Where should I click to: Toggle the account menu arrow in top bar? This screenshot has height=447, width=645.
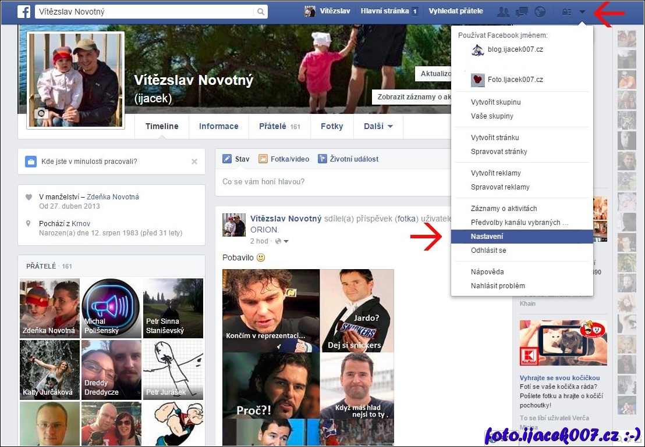pos(582,12)
